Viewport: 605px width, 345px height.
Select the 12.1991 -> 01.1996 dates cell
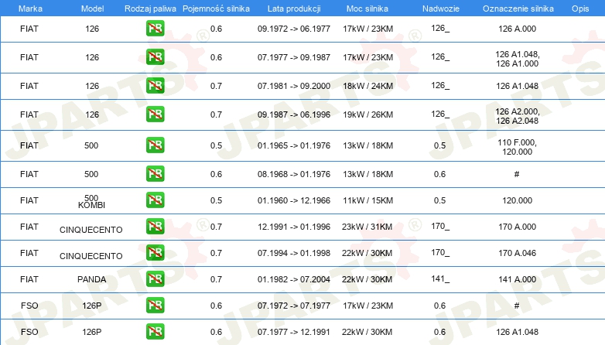[x=294, y=227]
